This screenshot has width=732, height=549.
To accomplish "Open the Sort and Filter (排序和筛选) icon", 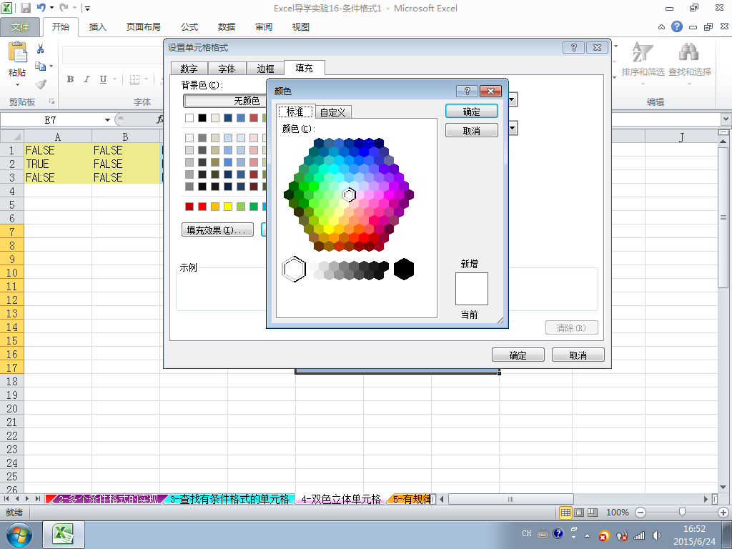I will tap(643, 51).
